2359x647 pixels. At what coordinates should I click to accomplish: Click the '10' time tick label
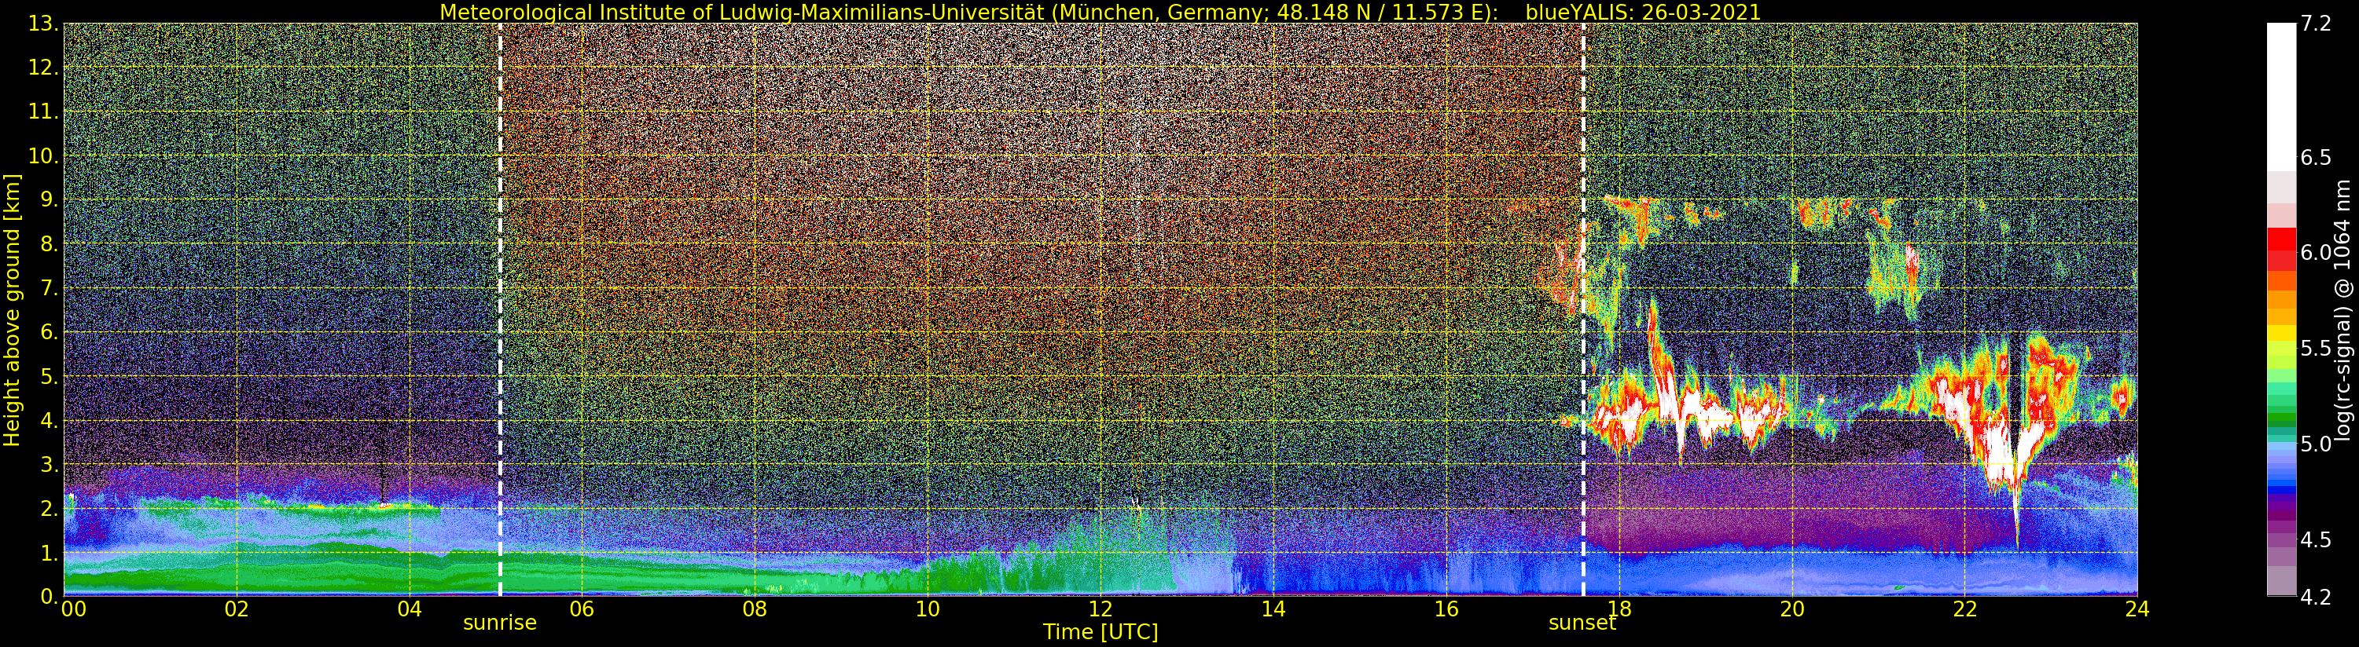928,609
